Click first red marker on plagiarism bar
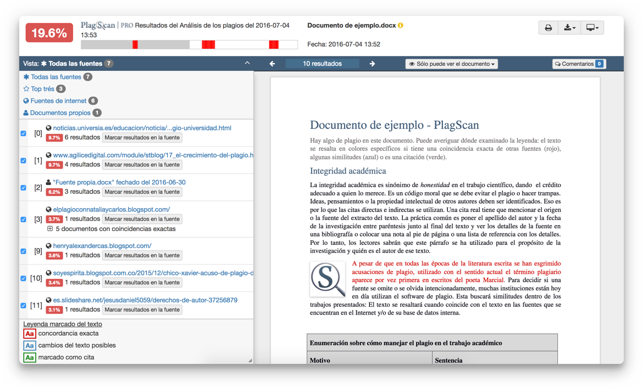The height and width of the screenshot is (387, 643). [x=135, y=44]
